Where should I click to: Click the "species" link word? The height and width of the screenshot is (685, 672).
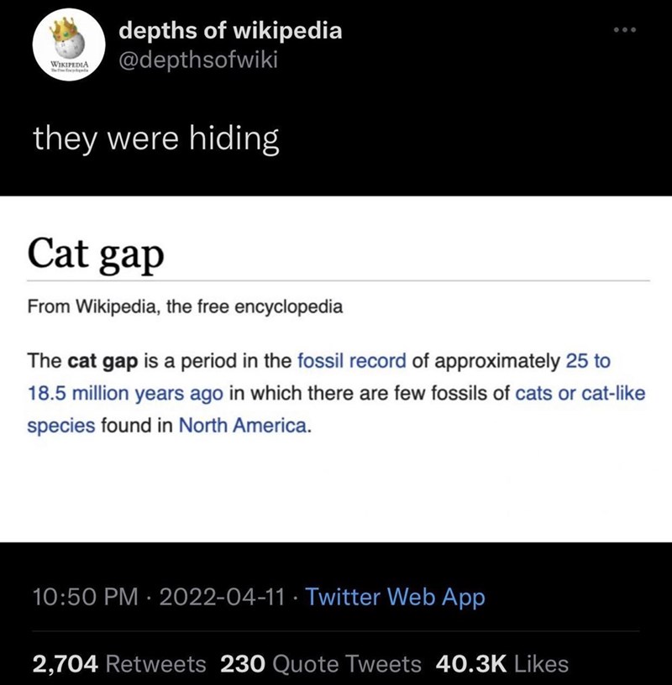click(60, 426)
